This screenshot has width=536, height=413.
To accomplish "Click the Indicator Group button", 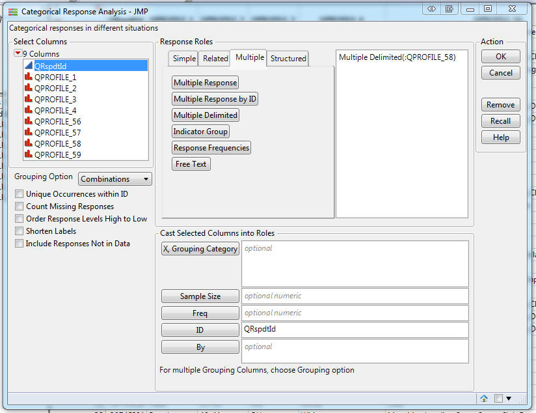I will point(201,131).
